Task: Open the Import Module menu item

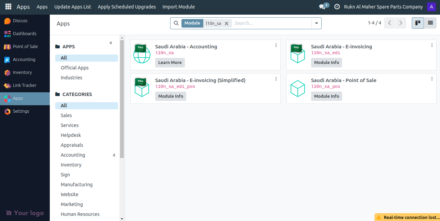Action: tap(178, 6)
